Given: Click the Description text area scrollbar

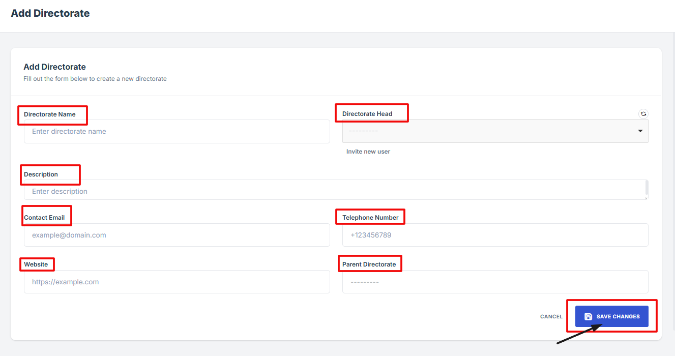Looking at the screenshot, I should pos(647,188).
